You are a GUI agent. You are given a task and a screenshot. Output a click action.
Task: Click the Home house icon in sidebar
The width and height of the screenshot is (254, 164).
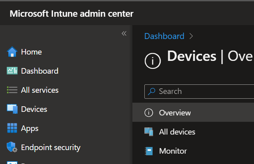[12, 52]
